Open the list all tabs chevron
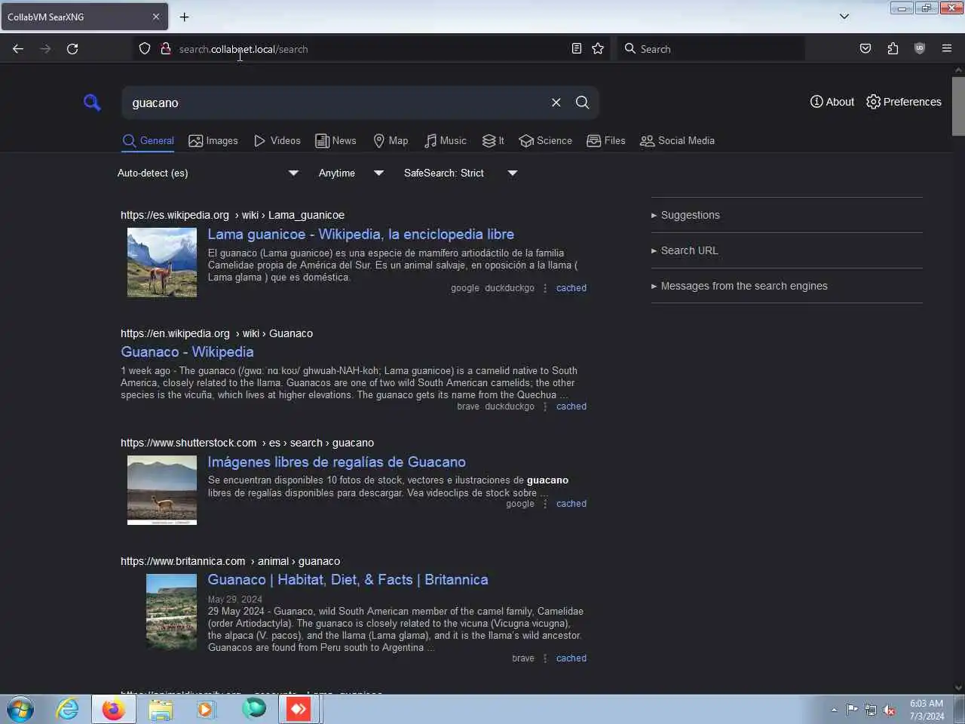The image size is (965, 724). coord(844,17)
